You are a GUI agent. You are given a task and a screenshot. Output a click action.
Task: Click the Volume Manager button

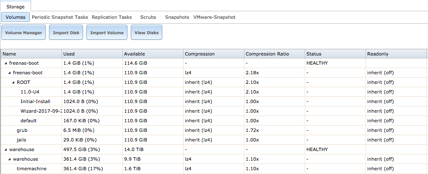pyautogui.click(x=23, y=33)
